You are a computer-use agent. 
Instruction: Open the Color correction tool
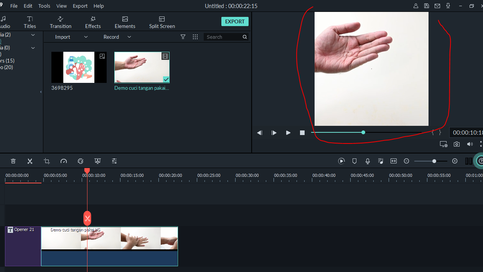(81, 161)
